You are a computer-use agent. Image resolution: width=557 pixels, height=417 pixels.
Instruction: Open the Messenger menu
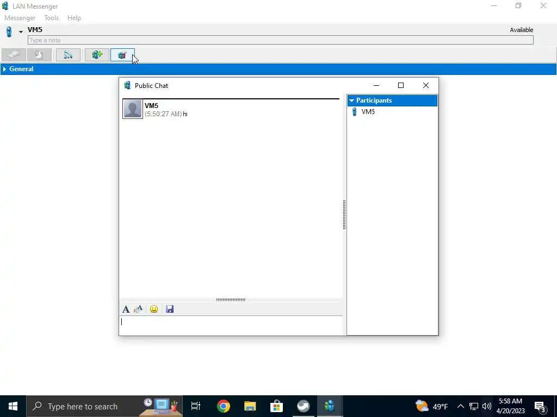point(20,18)
